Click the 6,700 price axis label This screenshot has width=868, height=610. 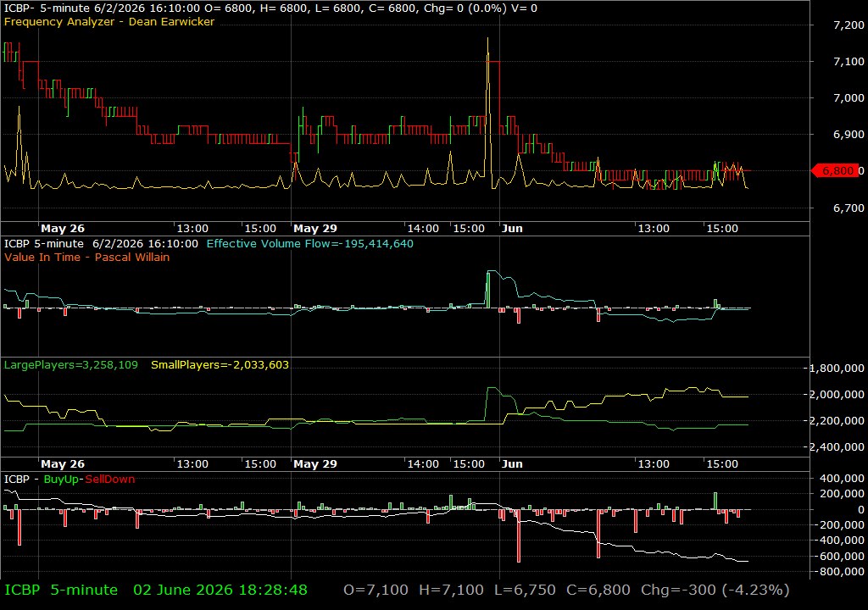coord(849,208)
